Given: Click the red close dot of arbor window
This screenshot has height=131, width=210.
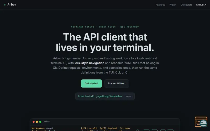Looking at the screenshot, I should (34, 122).
